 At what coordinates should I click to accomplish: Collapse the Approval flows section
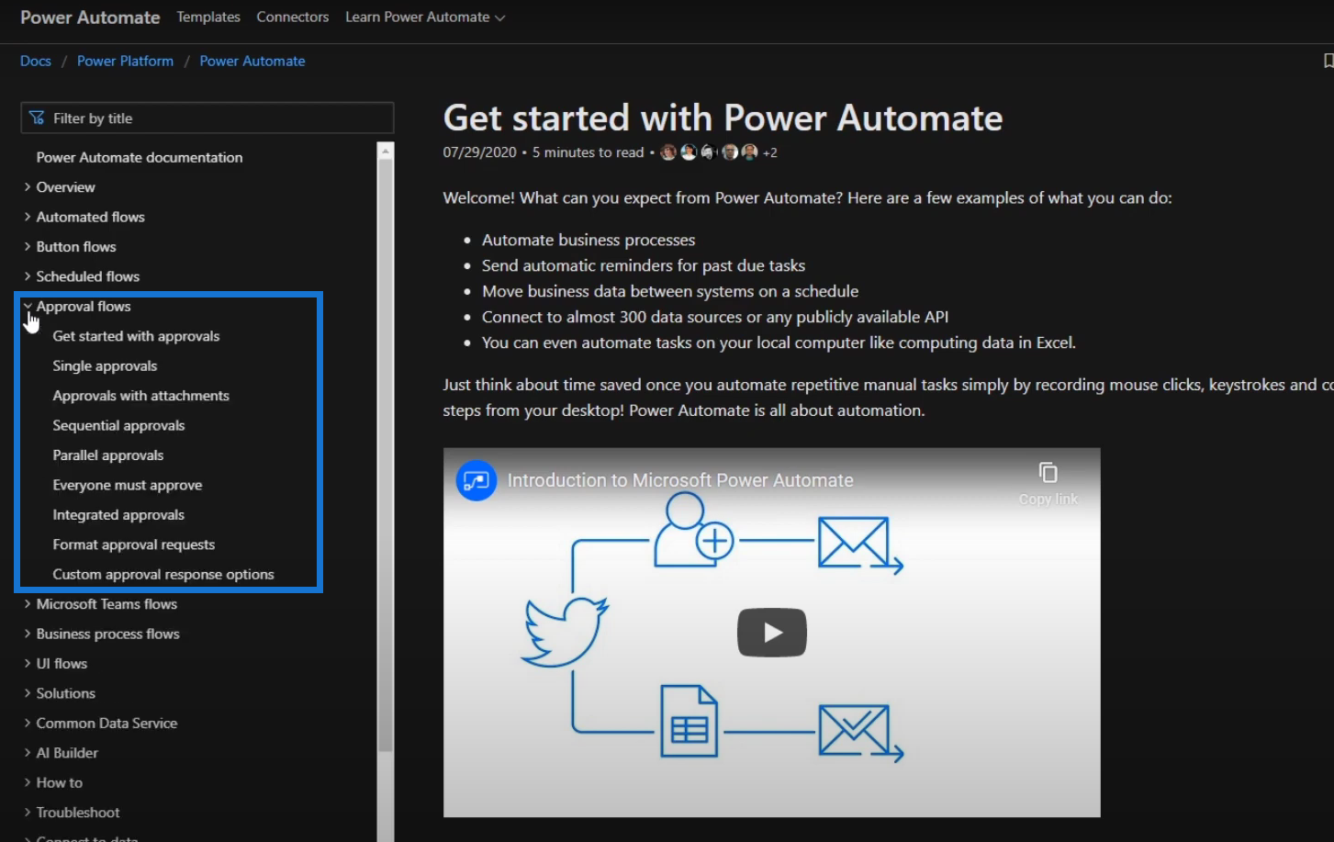(84, 306)
